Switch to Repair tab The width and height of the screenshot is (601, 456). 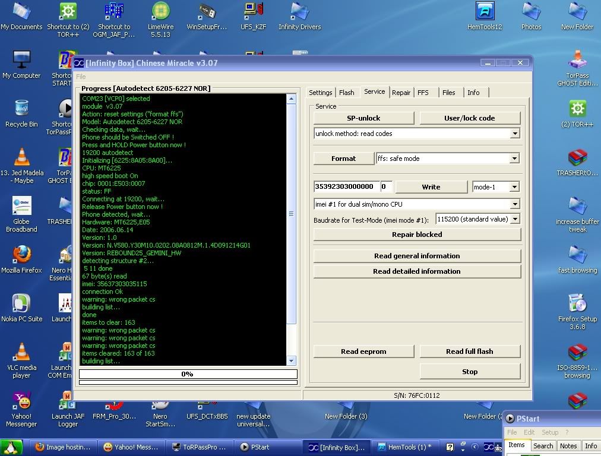(401, 93)
